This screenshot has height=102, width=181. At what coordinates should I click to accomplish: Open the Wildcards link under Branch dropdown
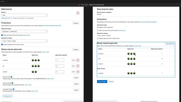4,18
